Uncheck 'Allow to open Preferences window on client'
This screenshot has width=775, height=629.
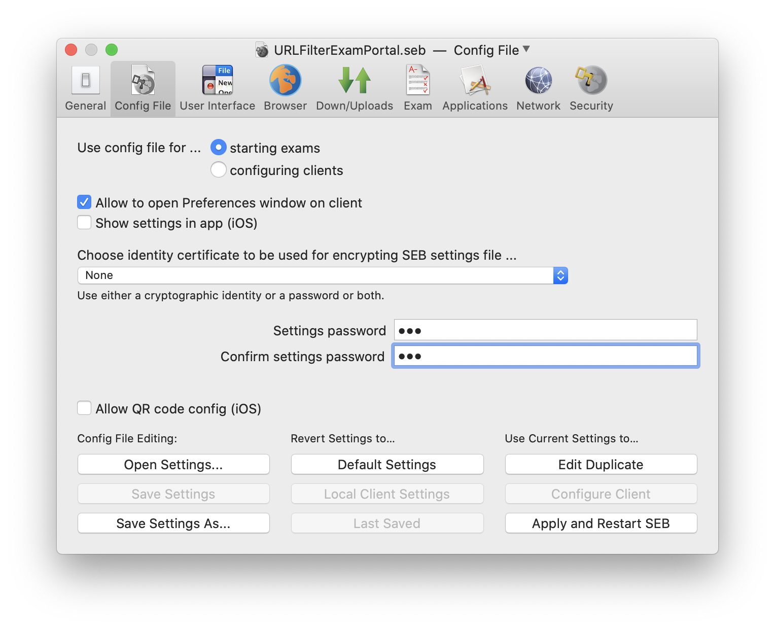84,202
